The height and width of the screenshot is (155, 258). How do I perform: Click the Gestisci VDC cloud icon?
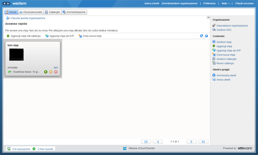pos(214,30)
